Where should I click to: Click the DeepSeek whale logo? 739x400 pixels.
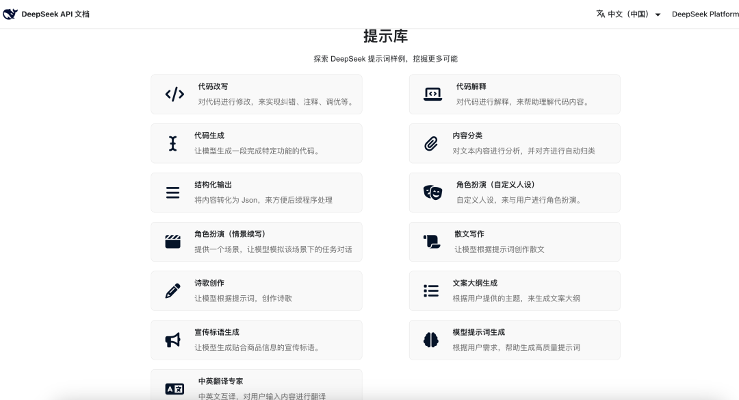pyautogui.click(x=10, y=13)
